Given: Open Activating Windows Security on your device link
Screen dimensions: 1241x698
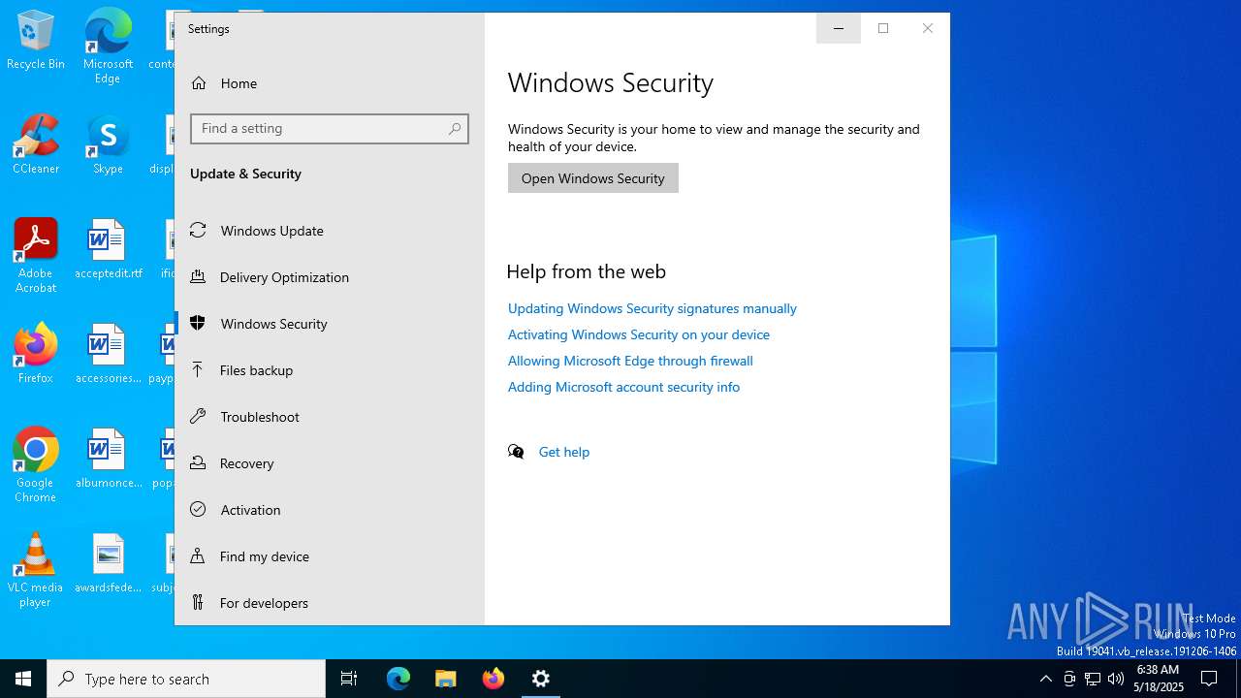Looking at the screenshot, I should [x=639, y=334].
